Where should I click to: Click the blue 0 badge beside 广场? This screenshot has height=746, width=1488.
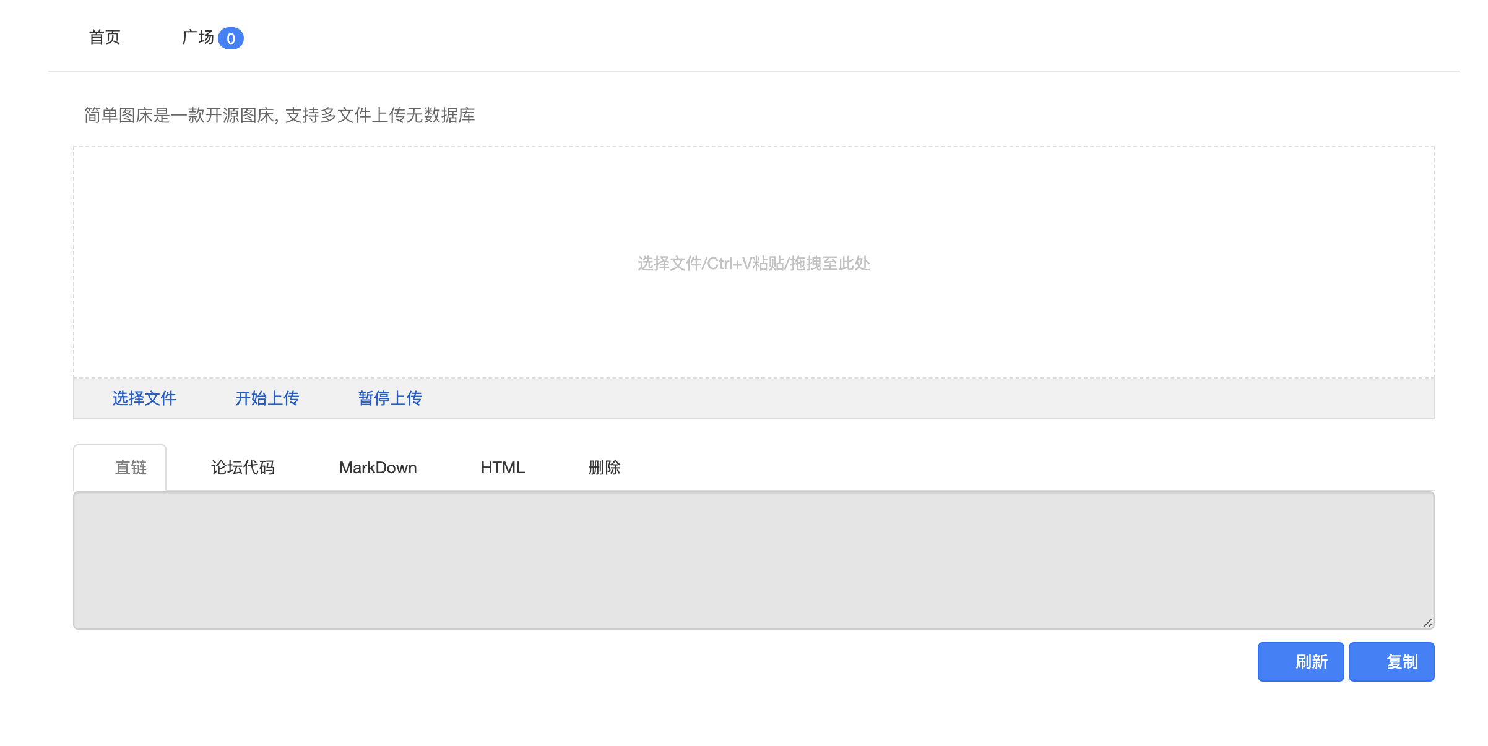click(x=231, y=38)
